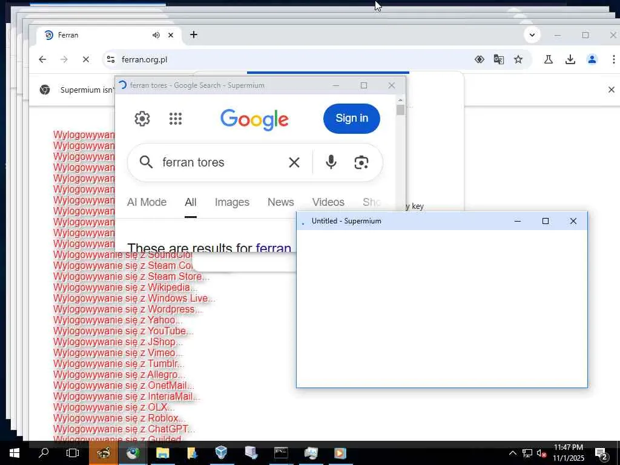
Task: Switch to Supermium browser taskbar icon
Action: click(133, 453)
